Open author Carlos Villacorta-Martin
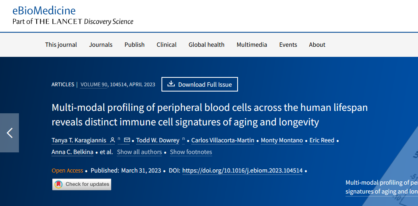This screenshot has width=418, height=206. pyautogui.click(x=223, y=140)
